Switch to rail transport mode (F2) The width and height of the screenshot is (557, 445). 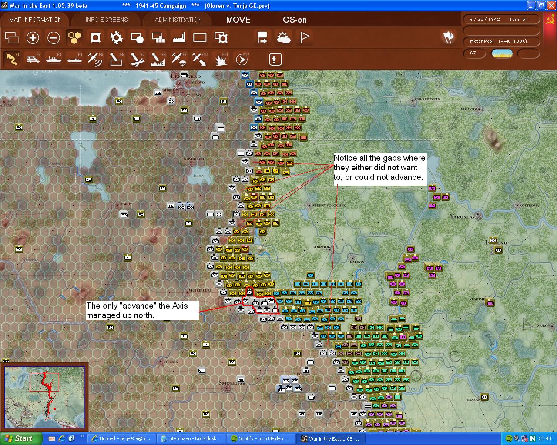click(x=33, y=59)
